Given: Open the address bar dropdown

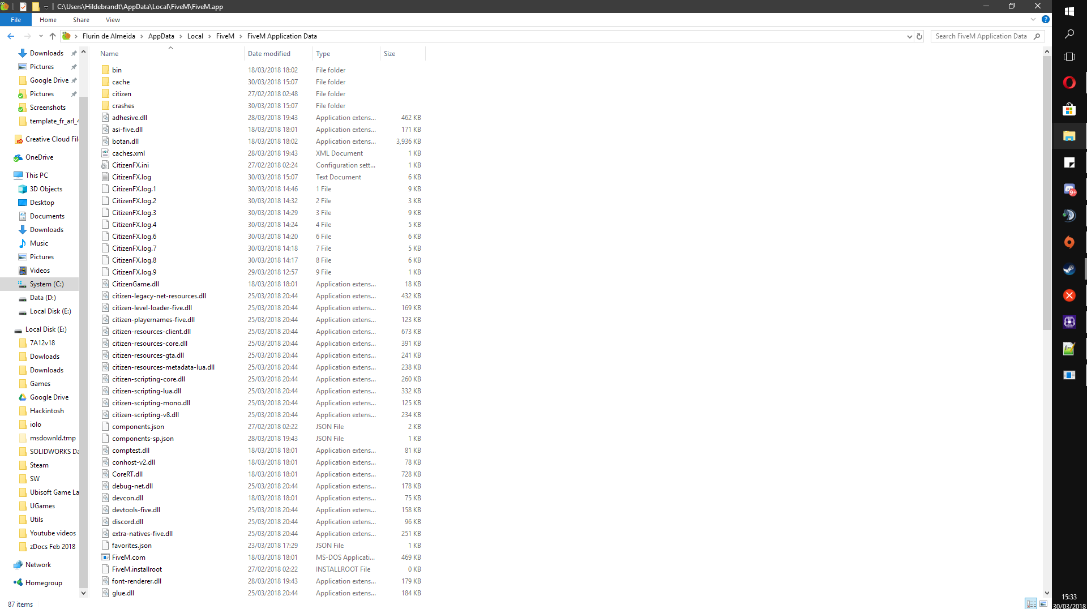Looking at the screenshot, I should [x=909, y=36].
